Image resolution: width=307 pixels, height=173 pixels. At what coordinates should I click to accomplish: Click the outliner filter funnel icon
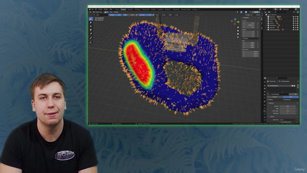294,12
